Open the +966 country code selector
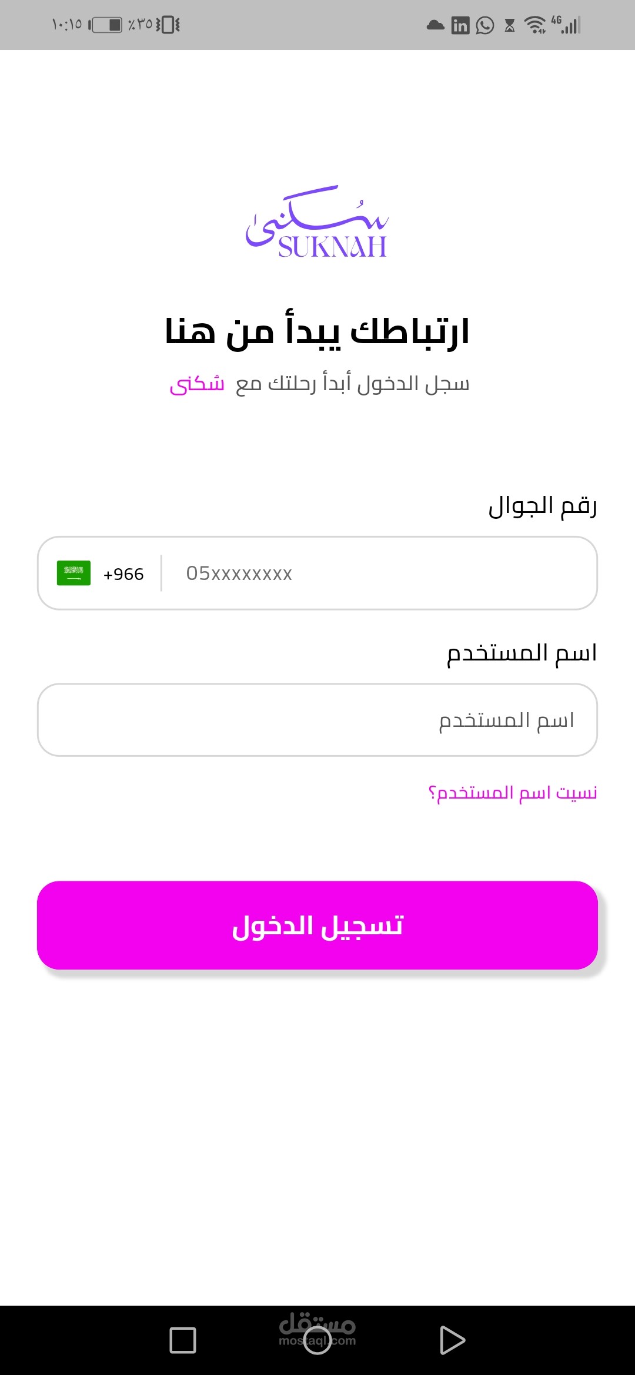 [x=123, y=574]
